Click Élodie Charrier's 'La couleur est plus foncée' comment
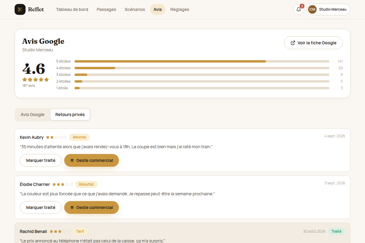Viewport: 365px width, 243px height. click(x=117, y=194)
